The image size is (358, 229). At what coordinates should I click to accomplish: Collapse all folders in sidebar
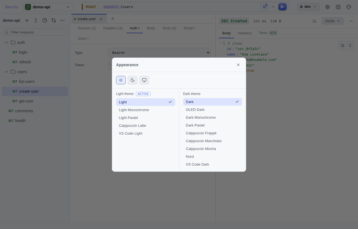[x=36, y=20]
